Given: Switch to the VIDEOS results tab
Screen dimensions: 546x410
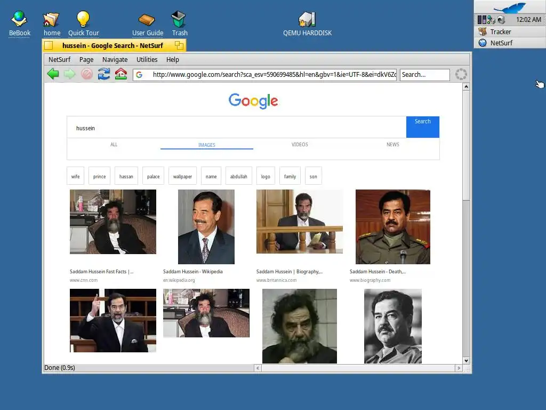Looking at the screenshot, I should 300,144.
